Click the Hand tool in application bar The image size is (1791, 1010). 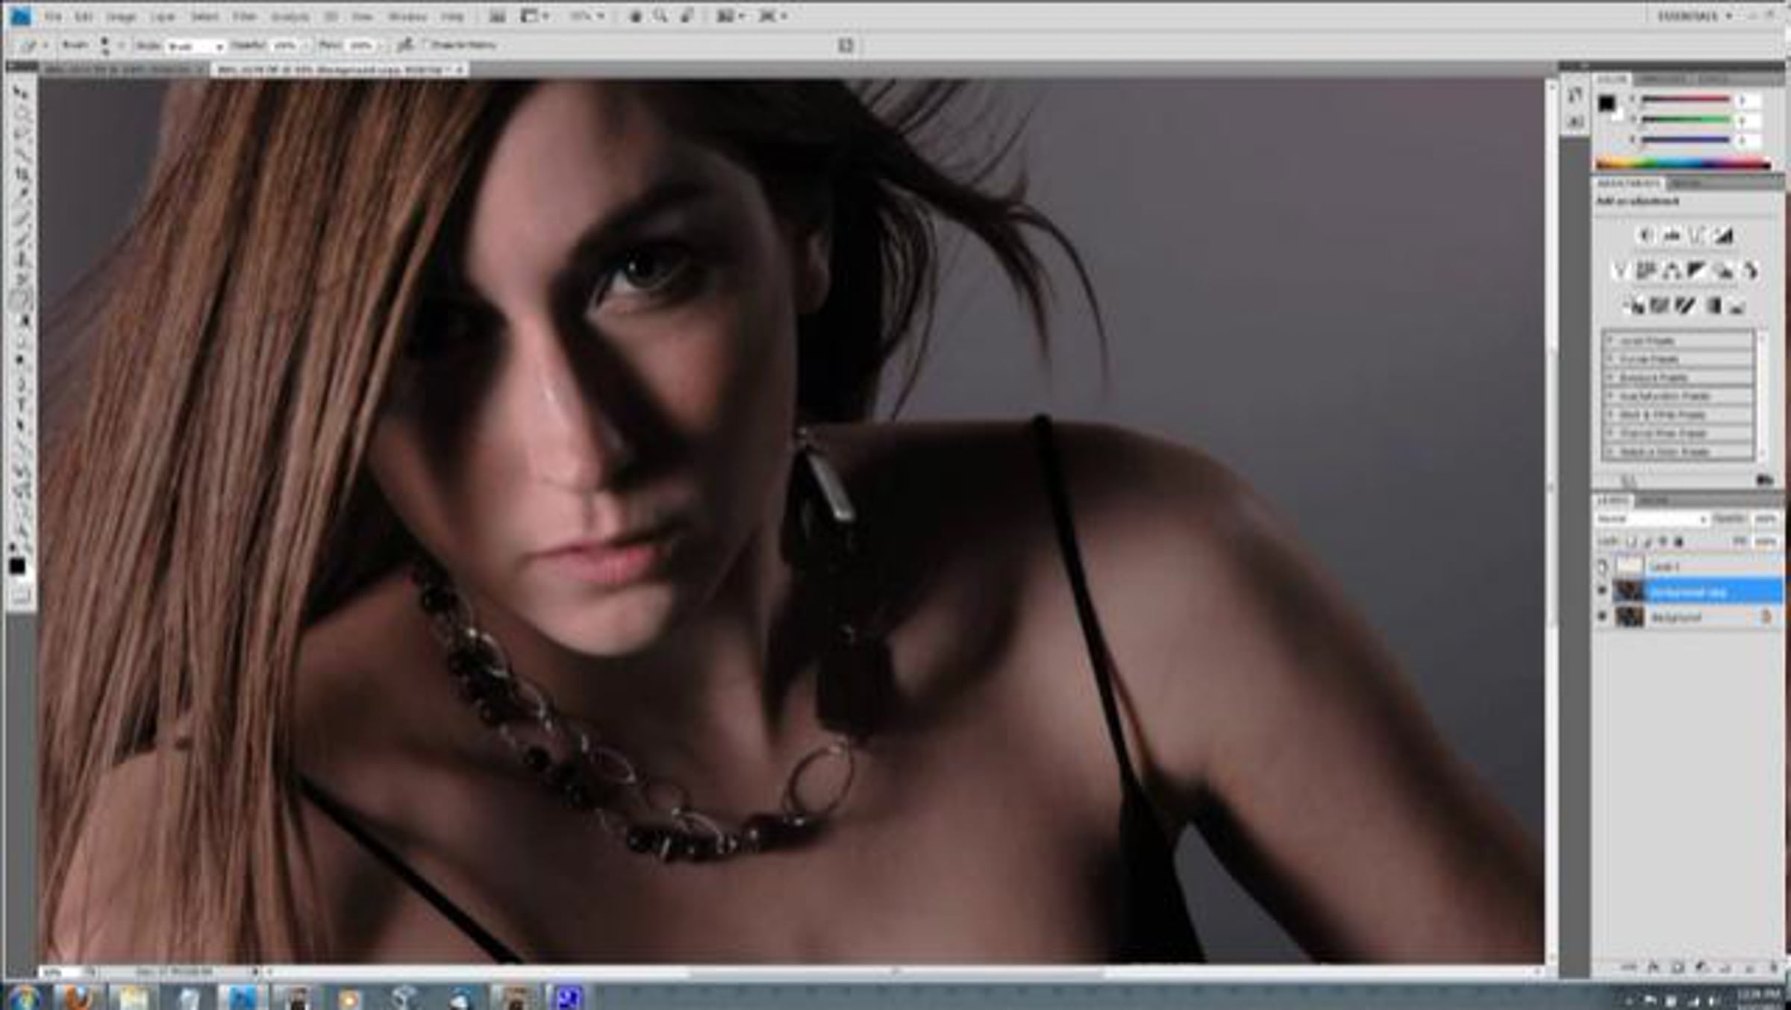click(x=635, y=16)
